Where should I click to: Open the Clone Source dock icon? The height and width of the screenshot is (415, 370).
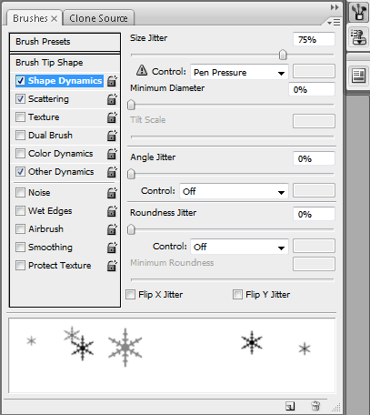click(358, 37)
